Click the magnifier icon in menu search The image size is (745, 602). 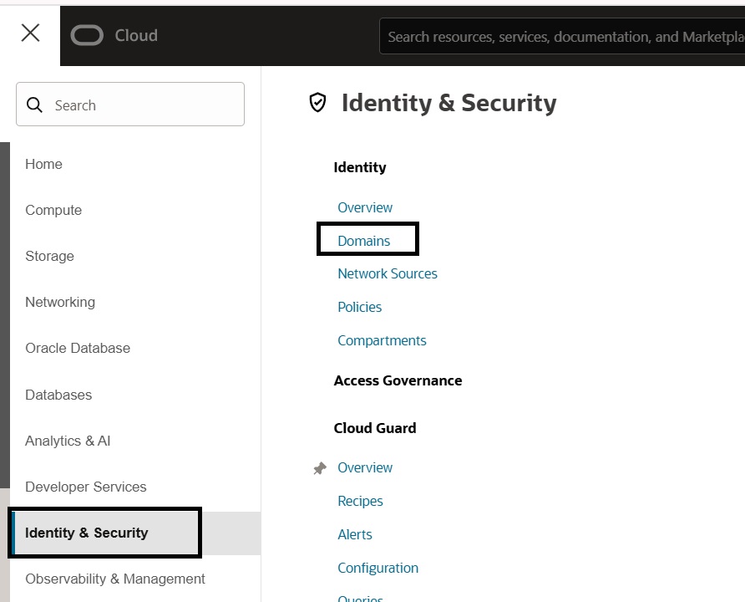pyautogui.click(x=35, y=105)
